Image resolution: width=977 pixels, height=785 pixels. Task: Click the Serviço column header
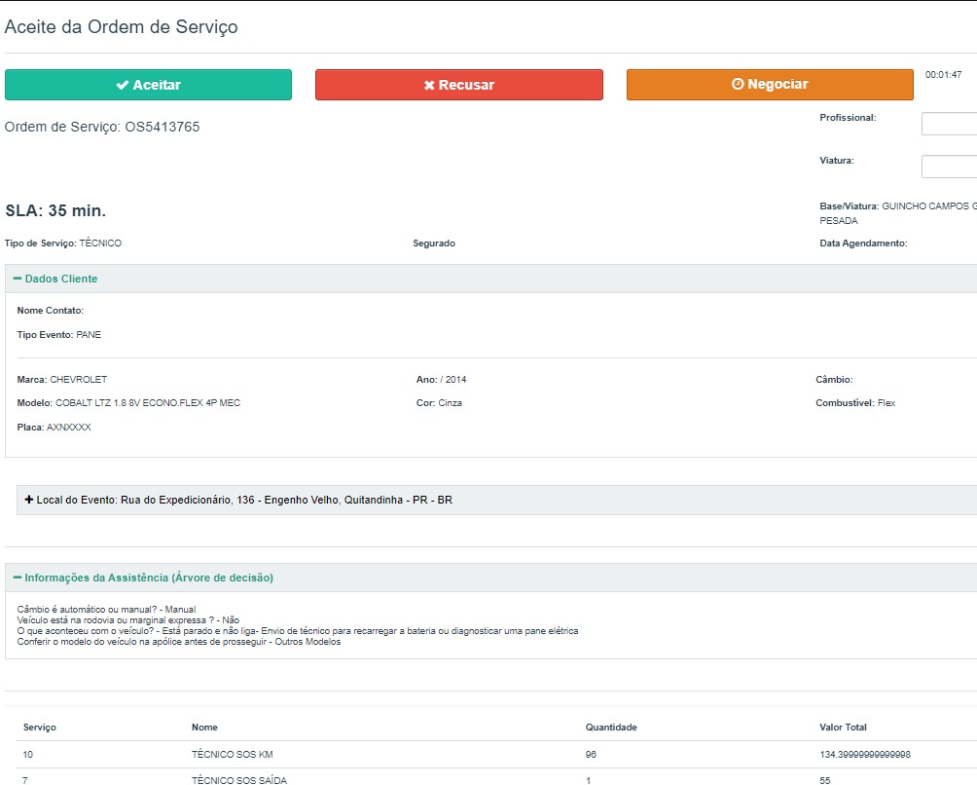(40, 728)
